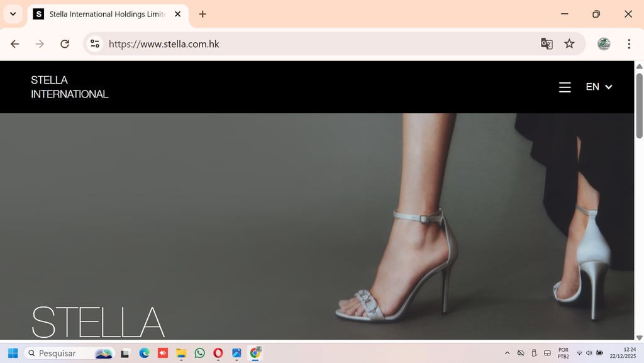Open a new browser tab
Image resolution: width=644 pixels, height=363 pixels.
coord(203,14)
